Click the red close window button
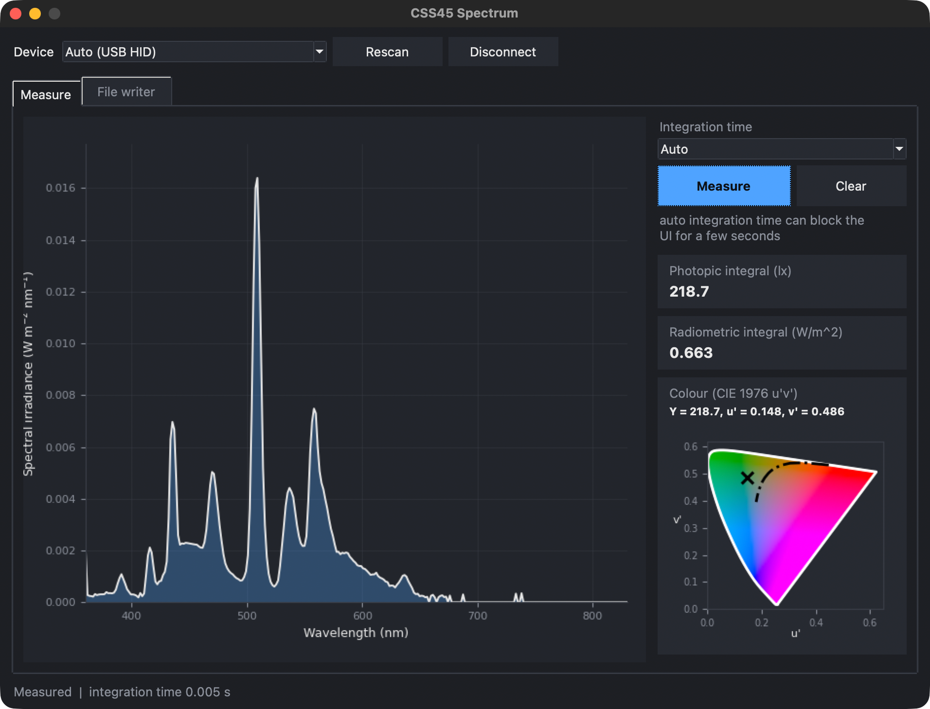This screenshot has height=709, width=930. click(x=16, y=13)
